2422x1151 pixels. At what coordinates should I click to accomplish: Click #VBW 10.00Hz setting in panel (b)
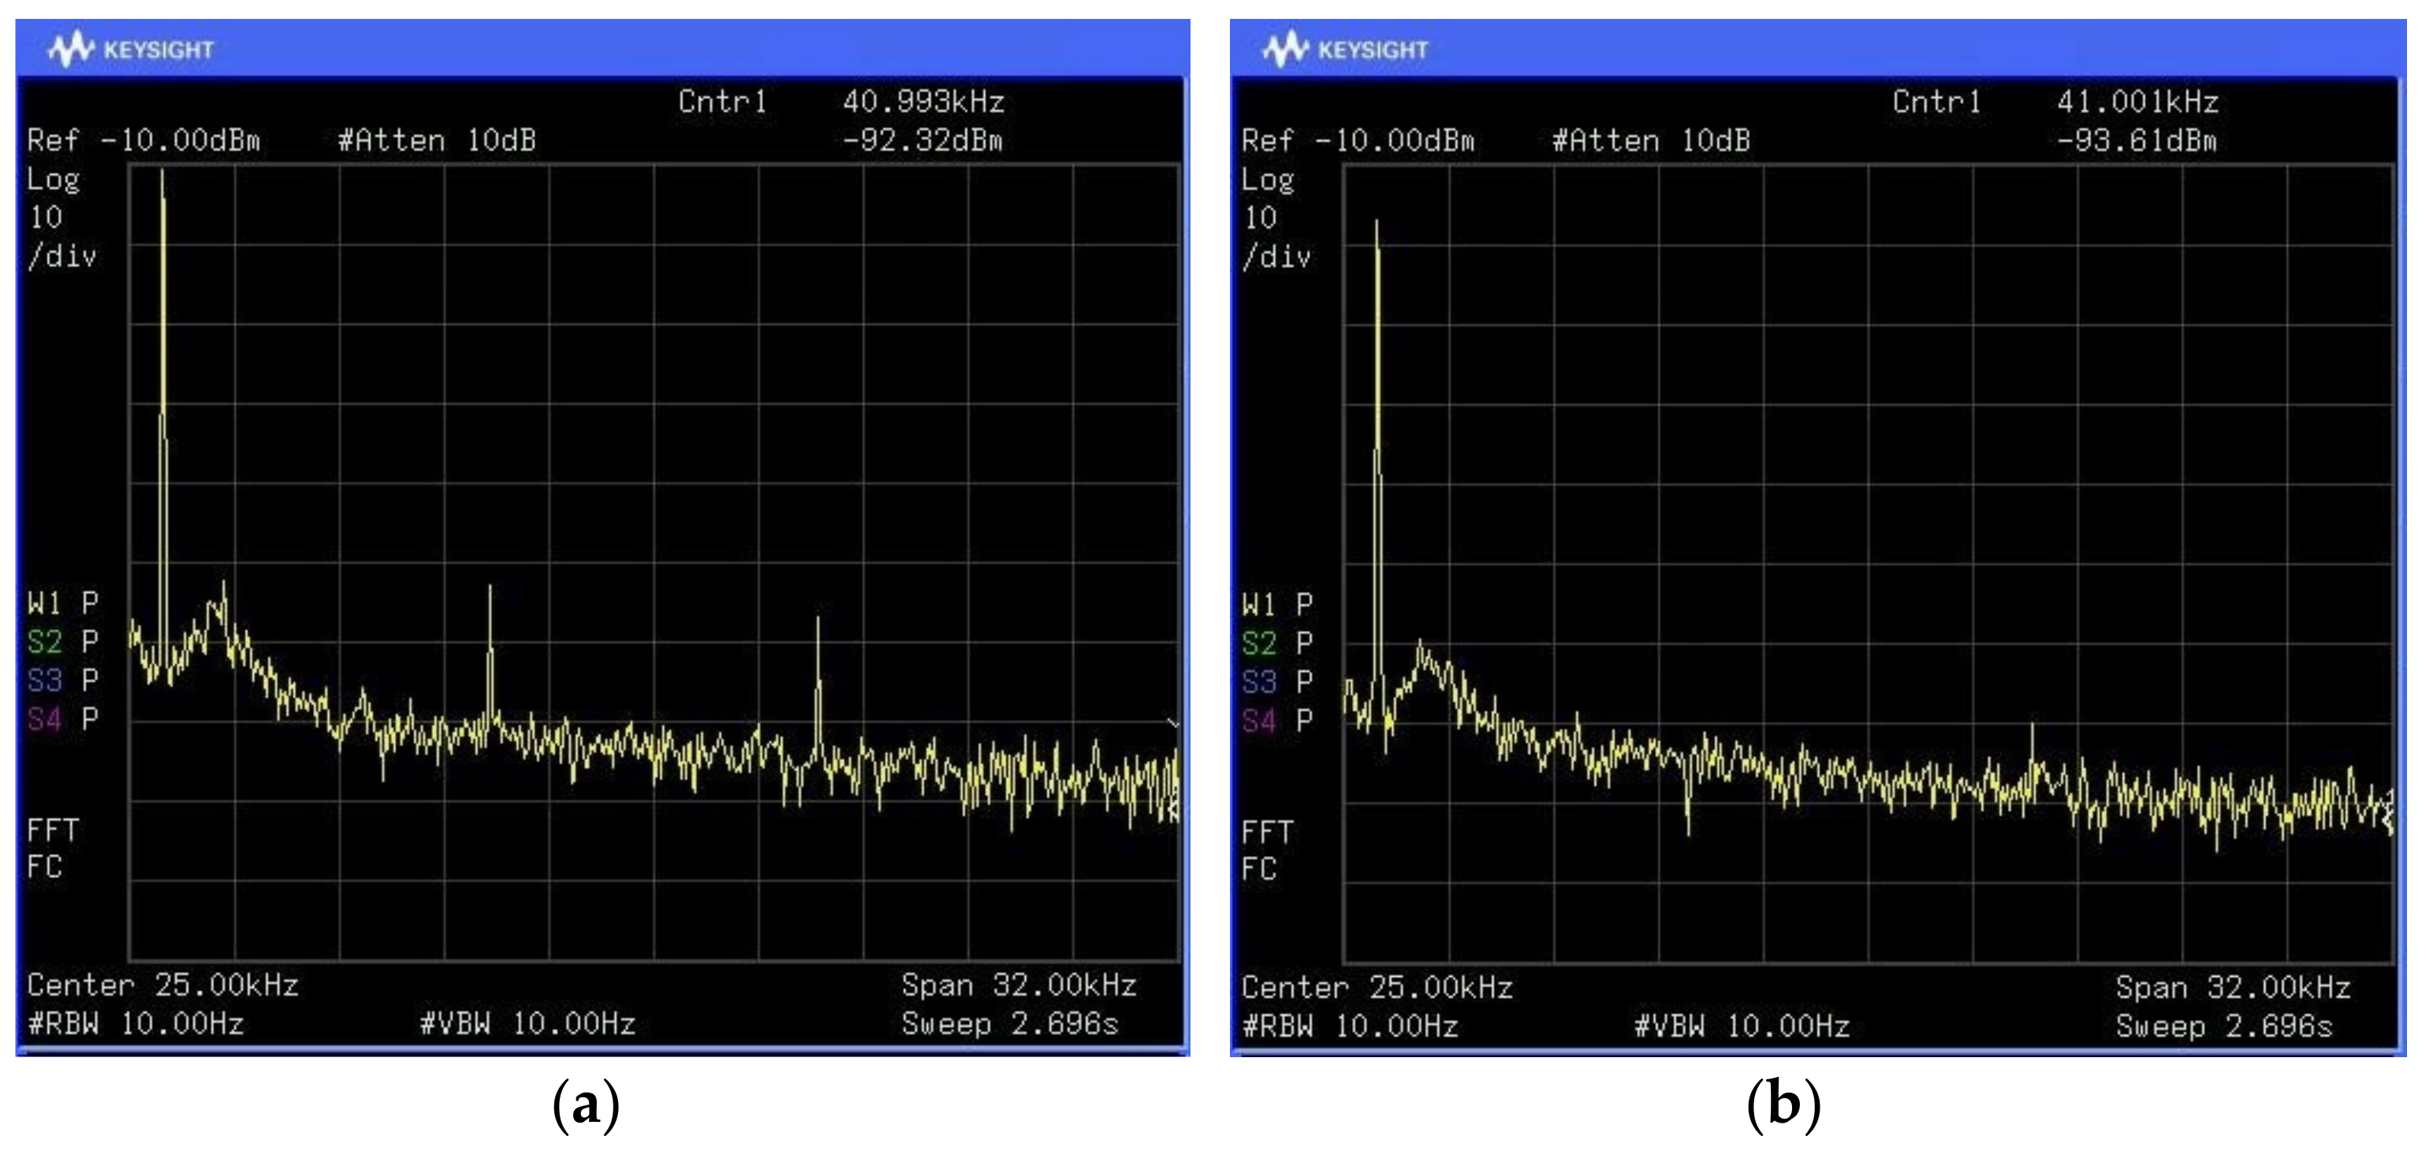1742,1025
